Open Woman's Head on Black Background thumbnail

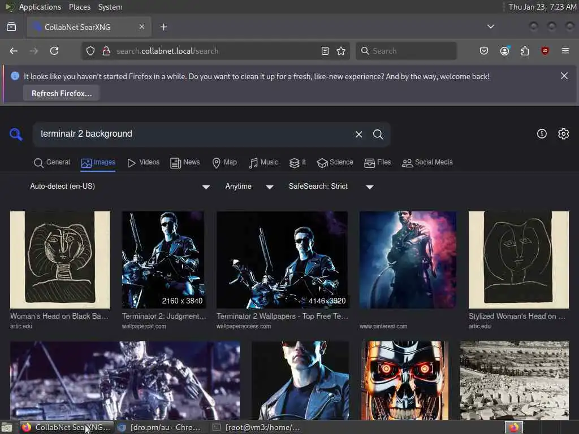tap(60, 260)
